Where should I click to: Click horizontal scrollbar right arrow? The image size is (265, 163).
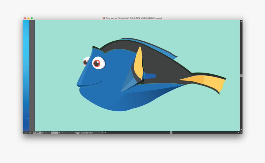(238, 133)
